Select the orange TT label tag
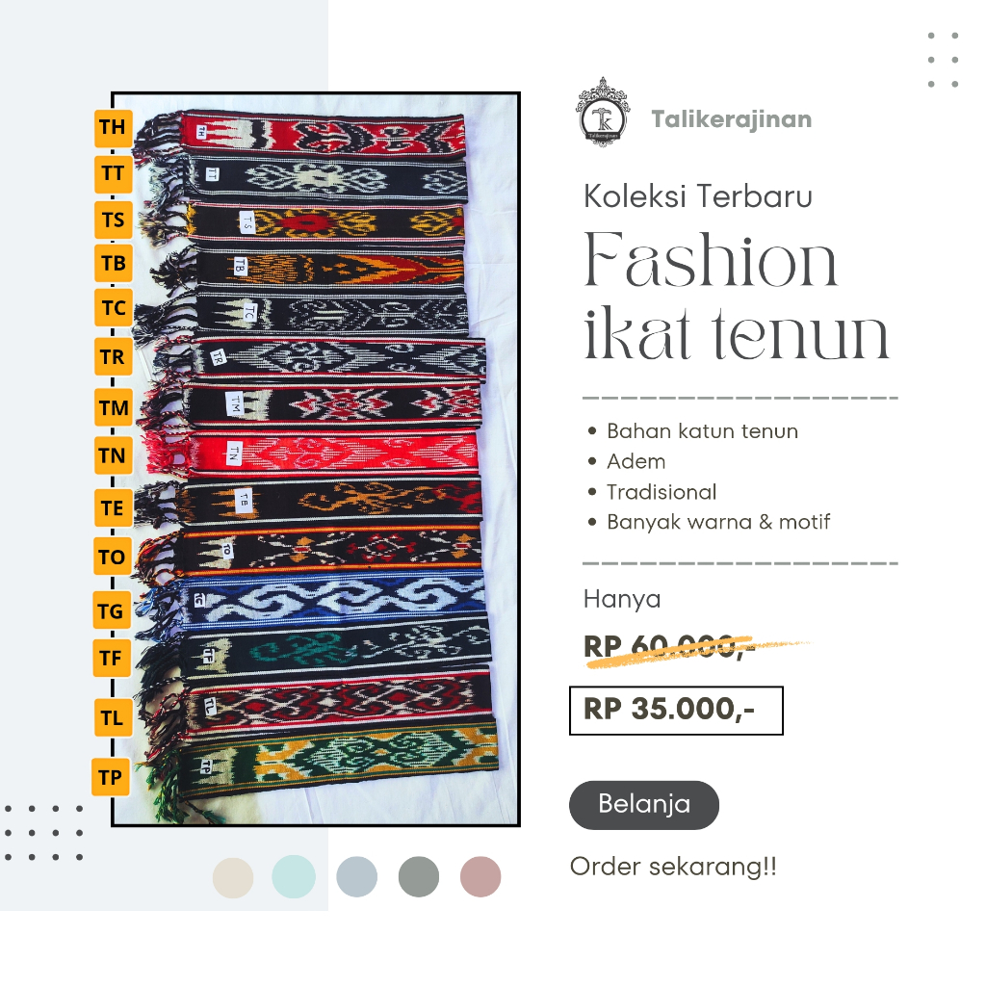The height and width of the screenshot is (986, 986). point(114,173)
